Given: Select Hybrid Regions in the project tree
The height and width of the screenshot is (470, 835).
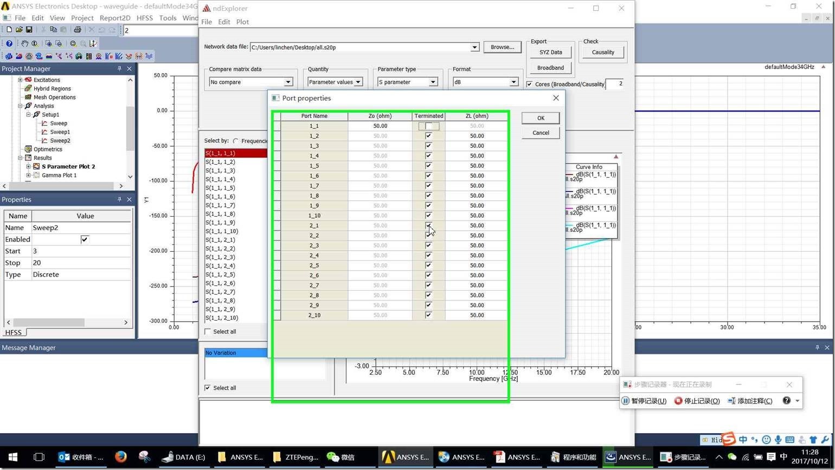Looking at the screenshot, I should click(52, 88).
